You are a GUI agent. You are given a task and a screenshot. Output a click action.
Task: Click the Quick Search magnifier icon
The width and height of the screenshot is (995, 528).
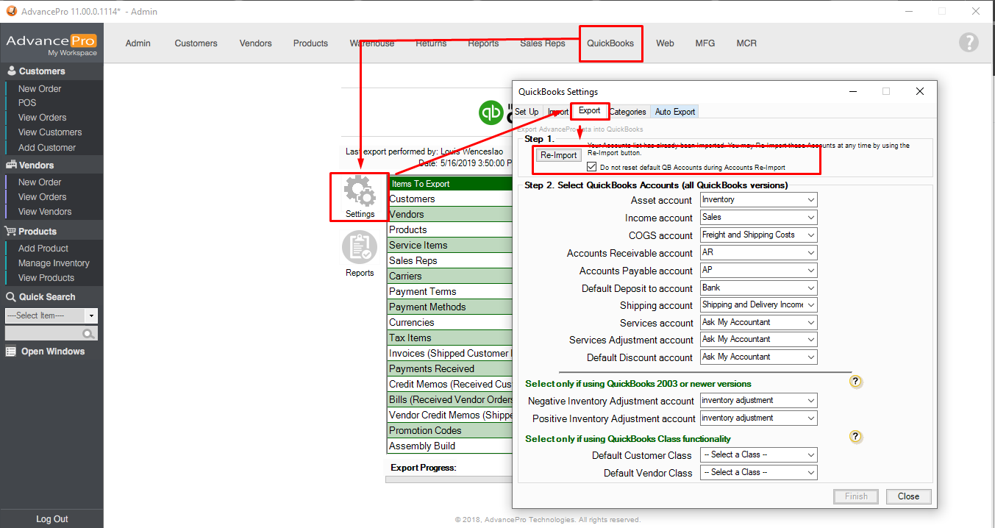(x=89, y=335)
